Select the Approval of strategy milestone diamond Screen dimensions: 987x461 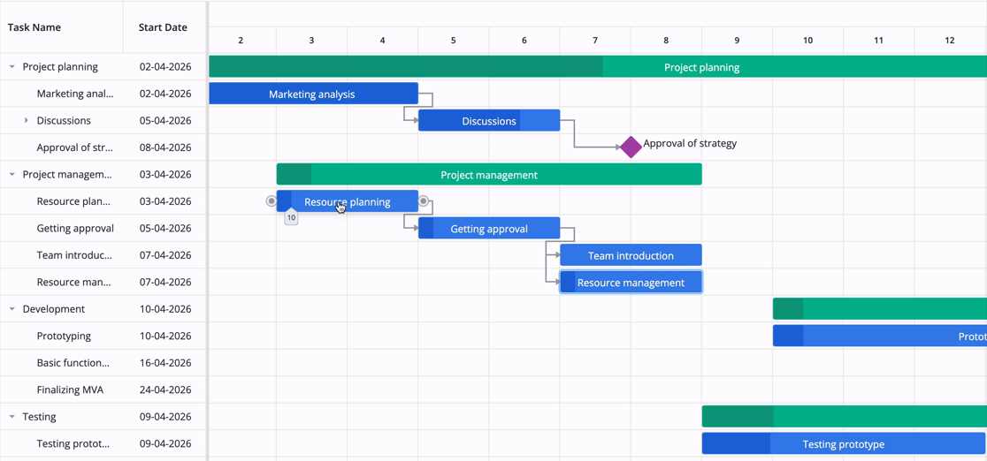coord(631,147)
